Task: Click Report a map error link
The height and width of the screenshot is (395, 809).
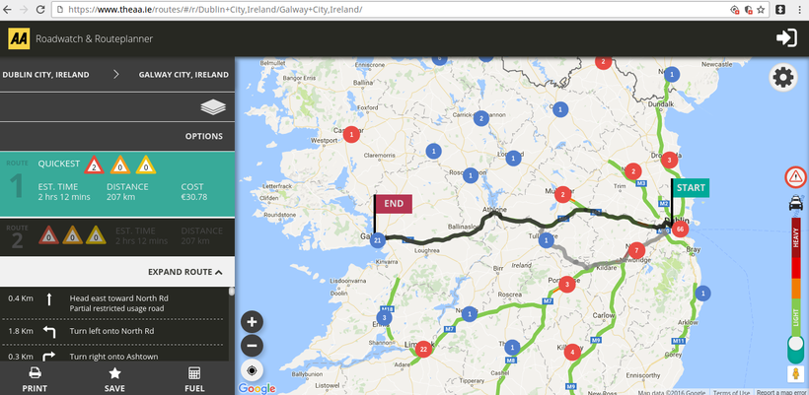Action: tap(782, 392)
